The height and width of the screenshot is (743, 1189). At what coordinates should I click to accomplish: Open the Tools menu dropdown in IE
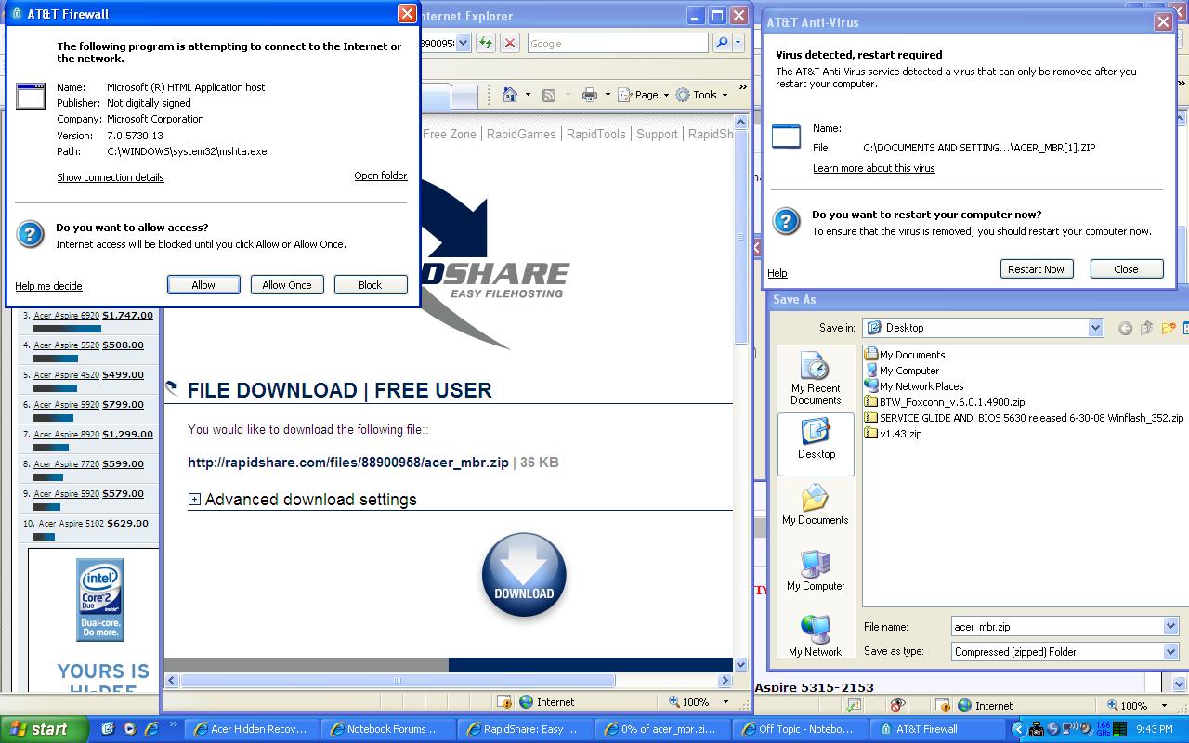pyautogui.click(x=702, y=95)
